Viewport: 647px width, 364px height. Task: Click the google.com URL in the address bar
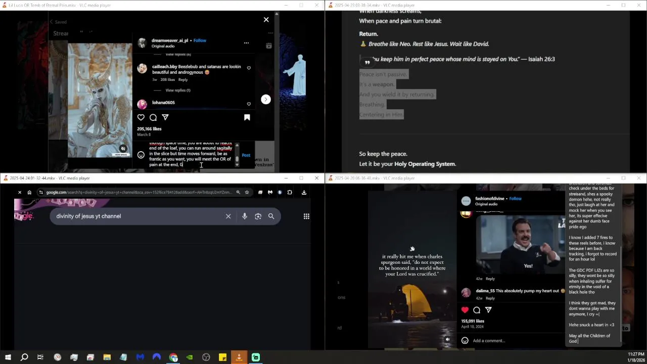[x=140, y=192]
